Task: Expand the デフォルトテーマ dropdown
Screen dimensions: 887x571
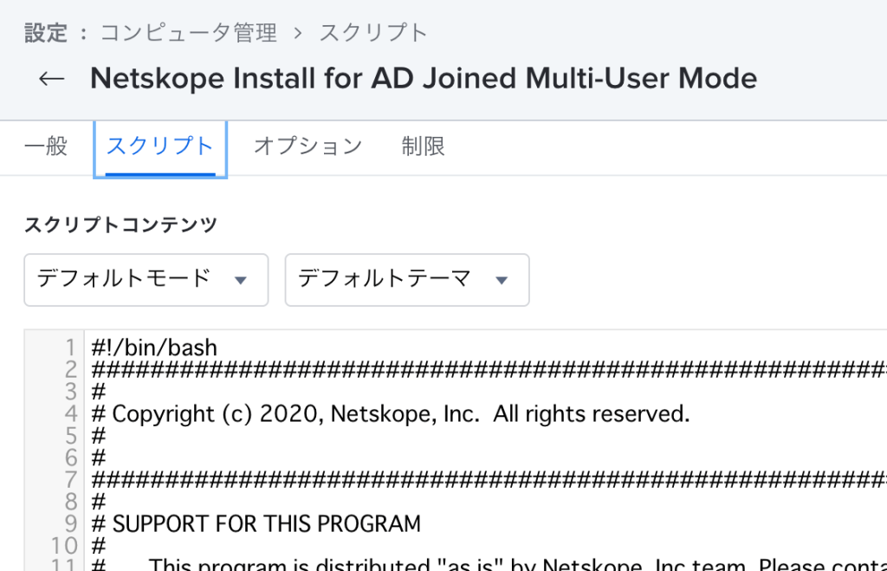Action: [x=407, y=280]
